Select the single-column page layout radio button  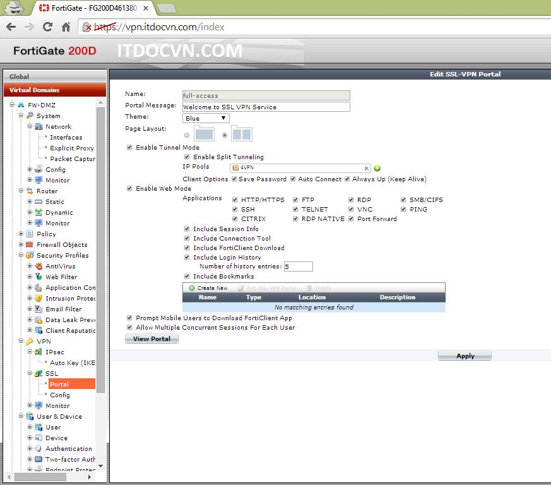(x=187, y=135)
